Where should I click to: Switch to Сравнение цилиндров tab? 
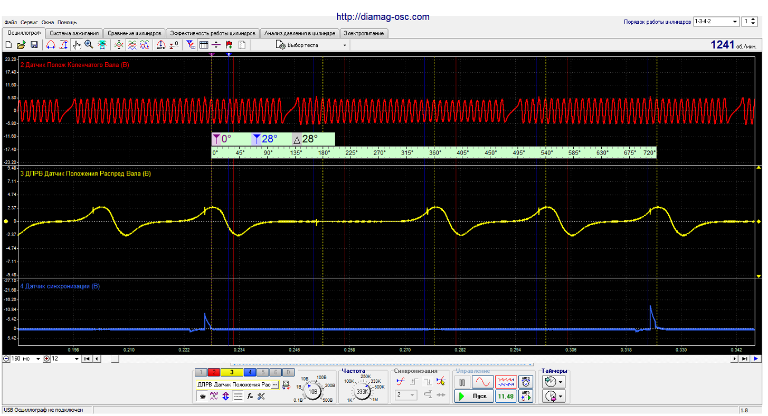(x=135, y=33)
